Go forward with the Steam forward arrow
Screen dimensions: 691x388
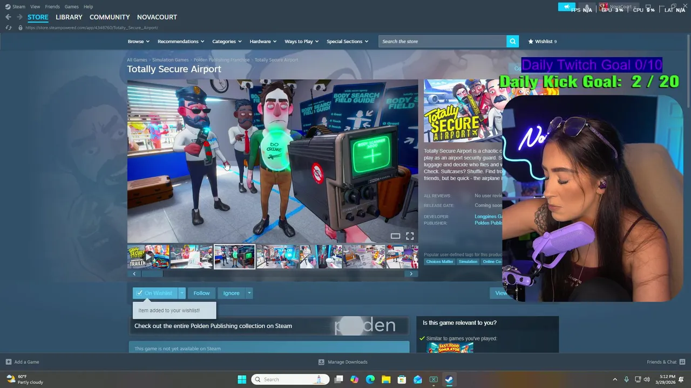coord(20,17)
